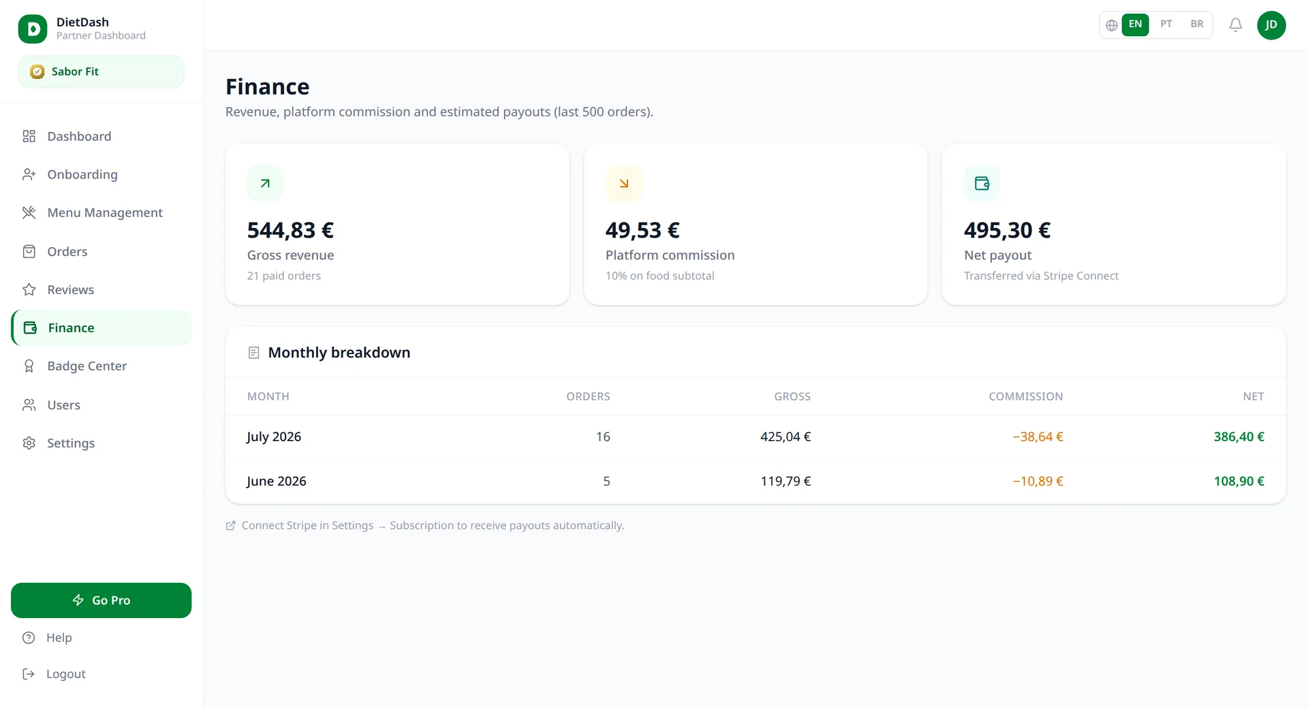1308x708 pixels.
Task: Click the DietDash logo icon
Action: (x=33, y=29)
